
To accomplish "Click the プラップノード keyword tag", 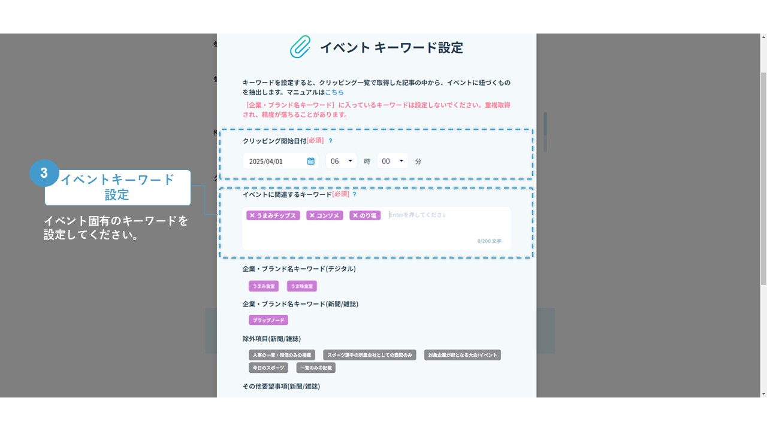I will click(x=268, y=320).
